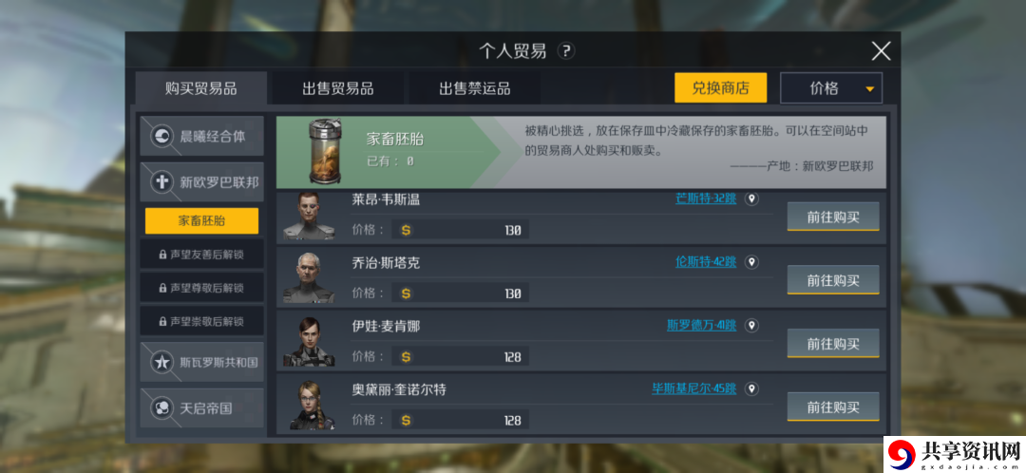The image size is (1026, 473).
Task: Select the 家畜胚胎 trade item
Action: coord(201,220)
